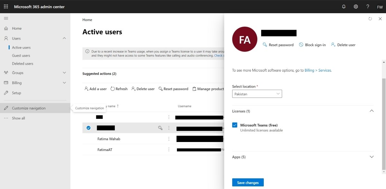Image resolution: width=386 pixels, height=189 pixels.
Task: Open the settings gear icon
Action: [356, 6]
